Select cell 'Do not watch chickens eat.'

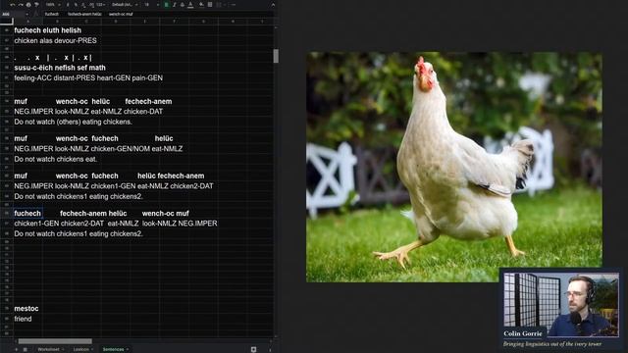[56, 159]
